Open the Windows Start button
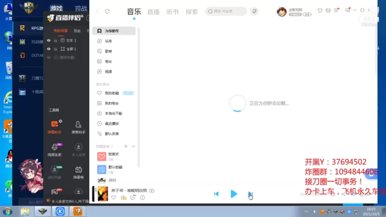386x217 pixels. [8, 212]
